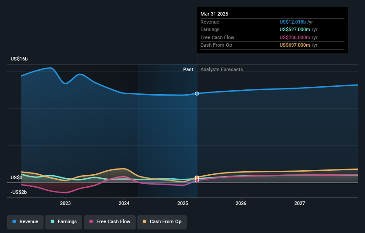Click the Mar 31 2025 tooltip header
The width and height of the screenshot is (365, 233).
(x=214, y=14)
